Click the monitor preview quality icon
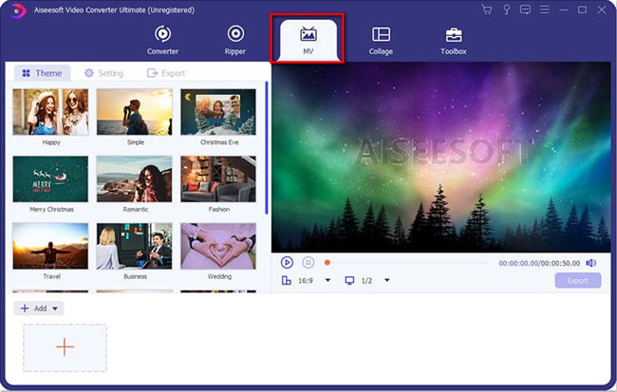 click(349, 280)
